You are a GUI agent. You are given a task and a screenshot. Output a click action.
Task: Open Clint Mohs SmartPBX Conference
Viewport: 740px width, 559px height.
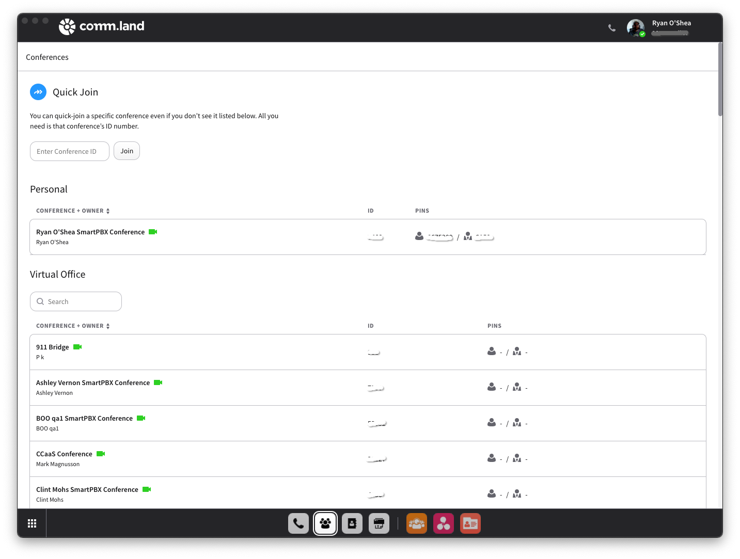coord(368,493)
